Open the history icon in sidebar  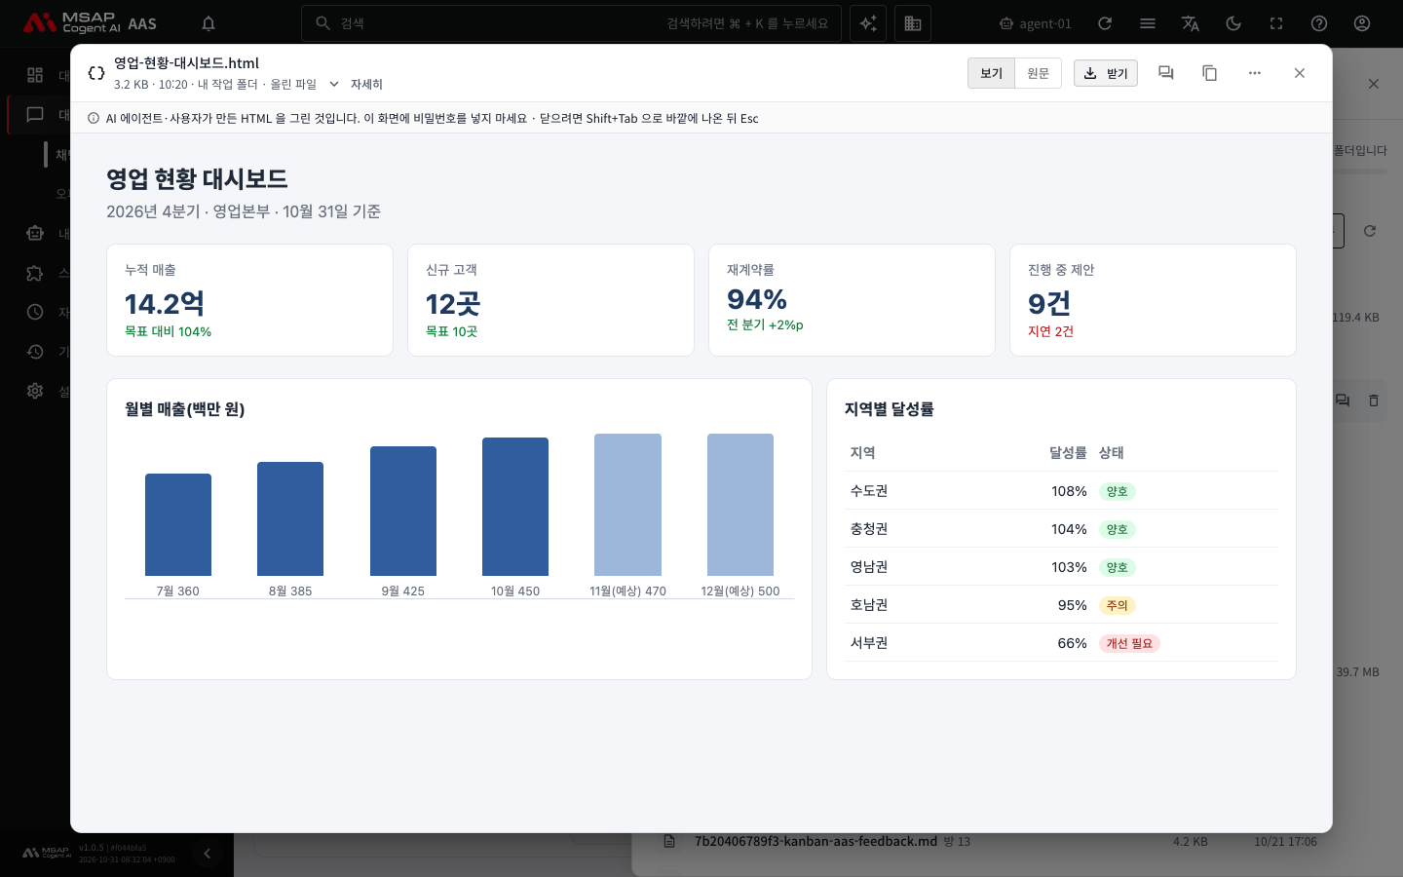click(x=35, y=352)
